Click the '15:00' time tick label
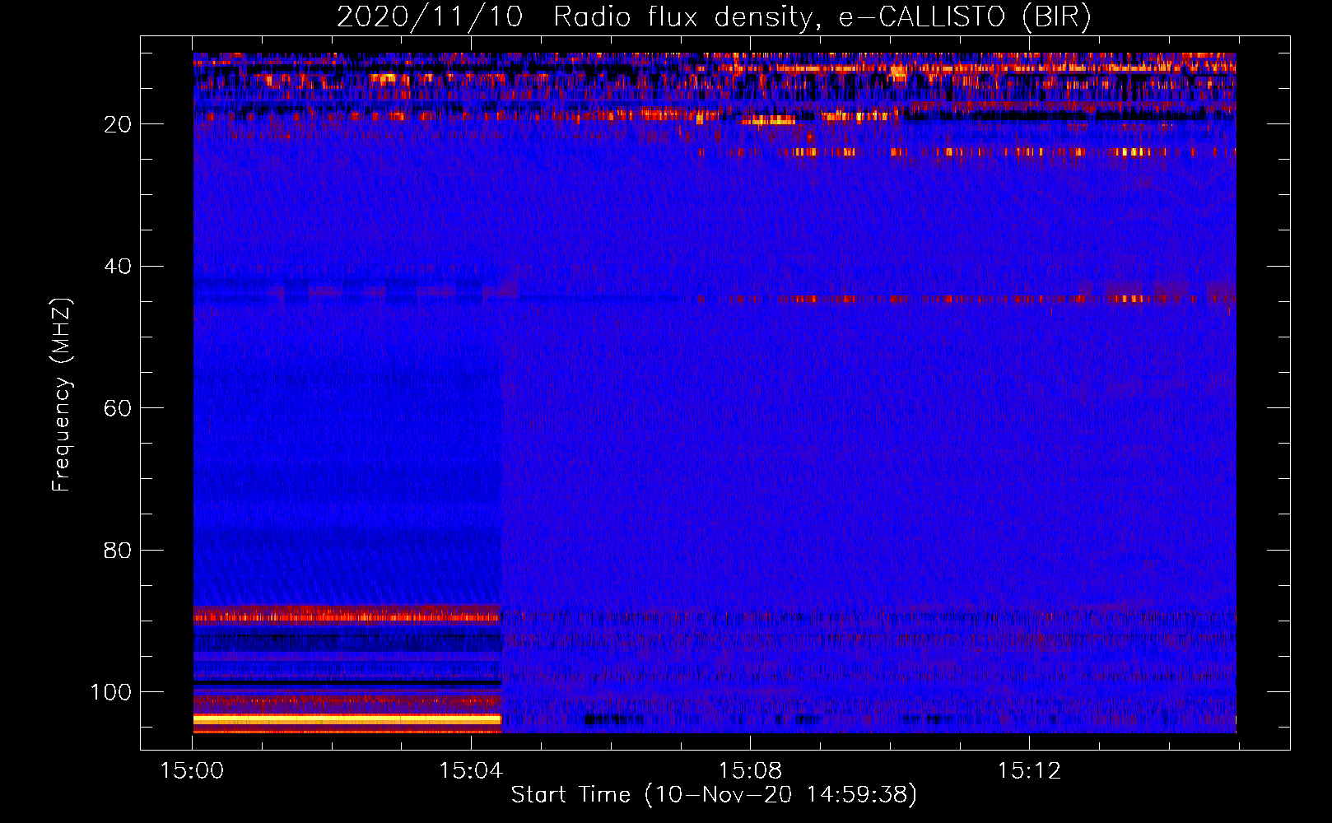 (192, 771)
